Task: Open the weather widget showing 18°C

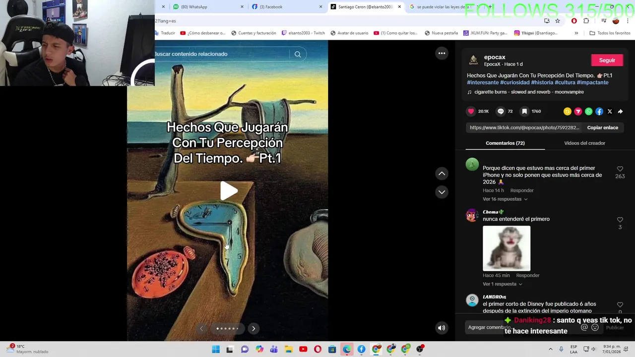Action: pyautogui.click(x=27, y=349)
